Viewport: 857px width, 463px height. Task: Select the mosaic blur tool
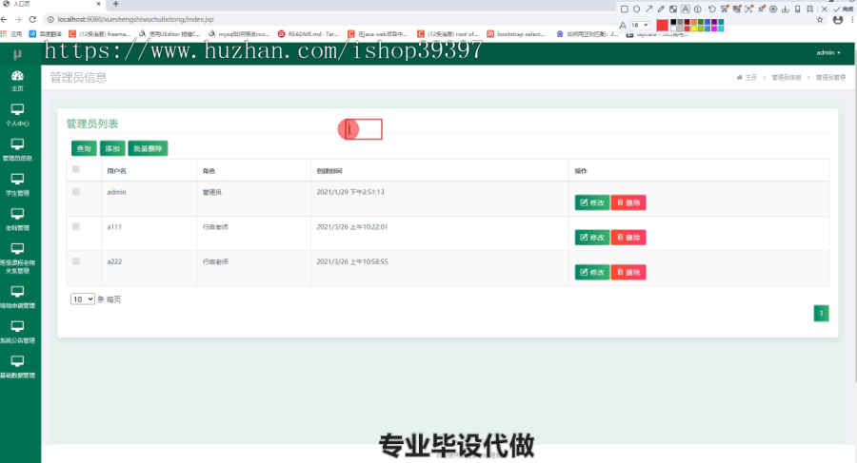coord(673,10)
